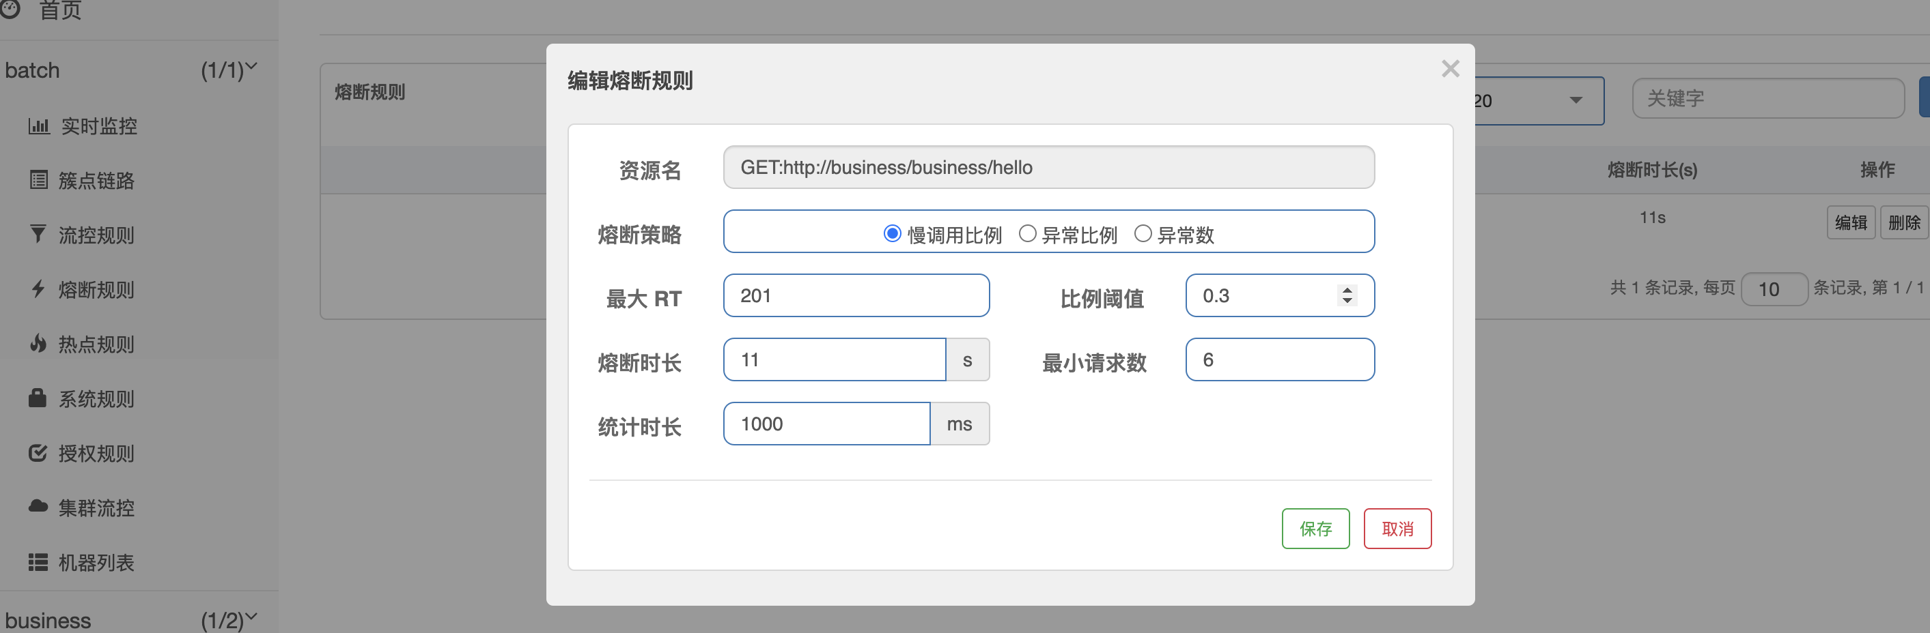Open 实时监控 in the sidebar
Screen dimensions: 1930x633
point(99,126)
